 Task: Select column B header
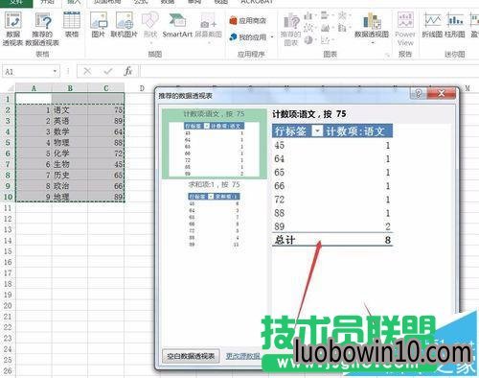coord(70,88)
